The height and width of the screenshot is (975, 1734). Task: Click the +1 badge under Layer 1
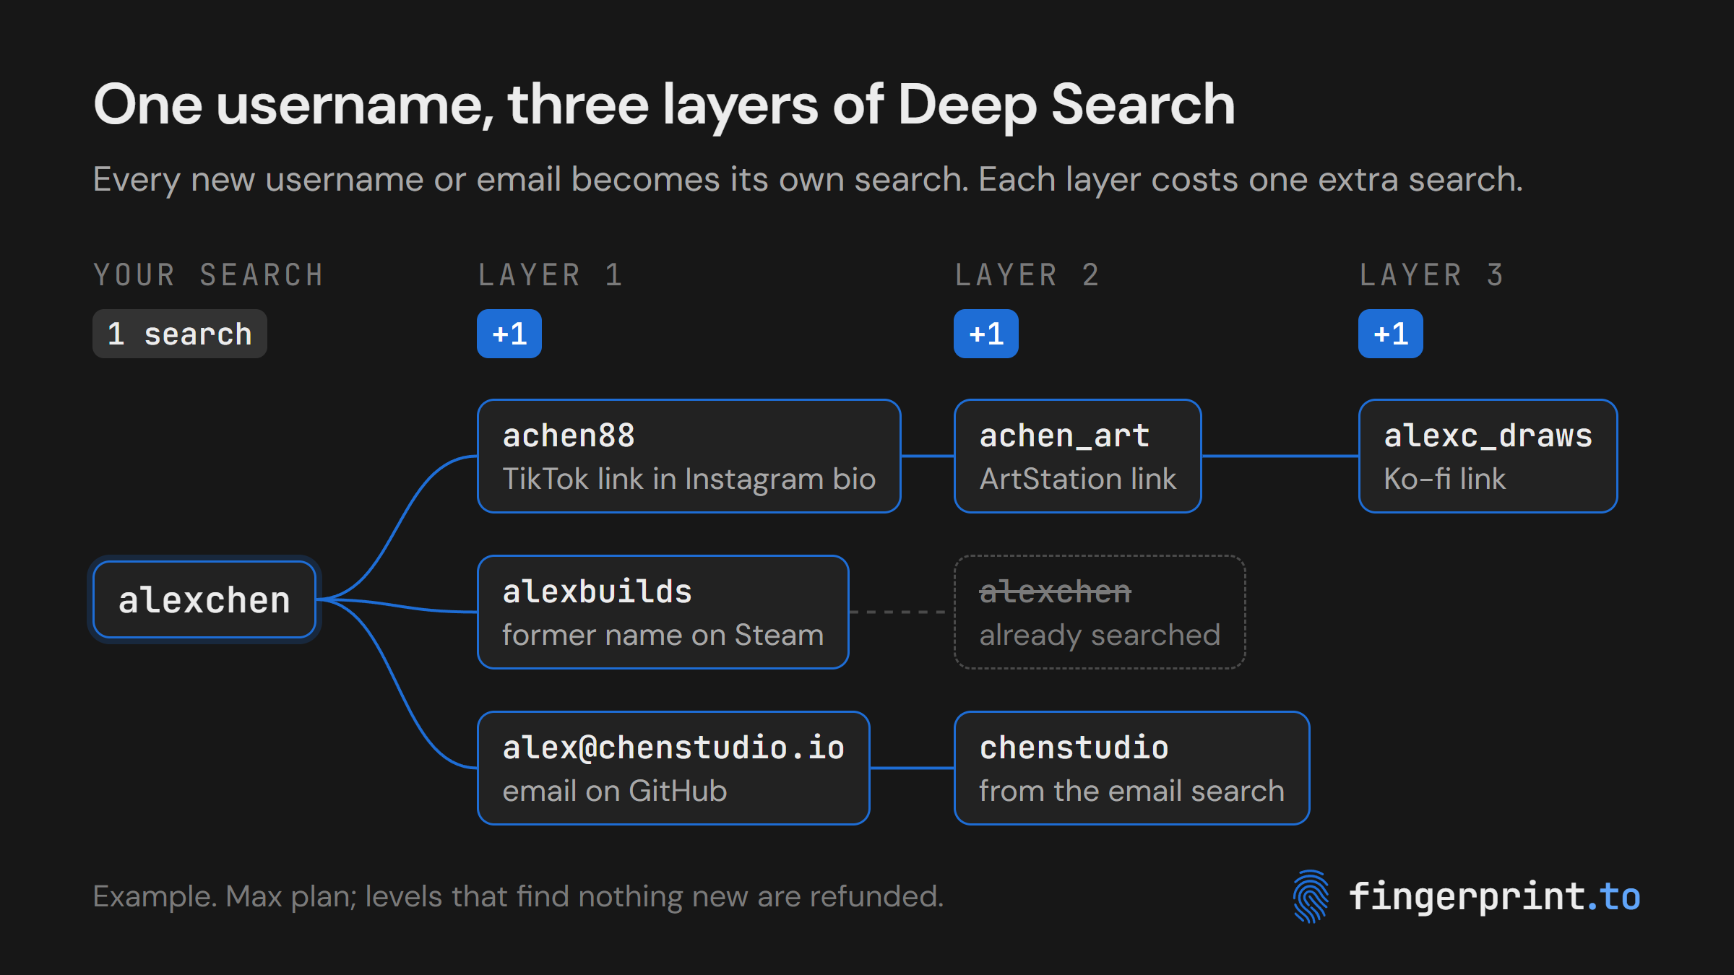(x=509, y=334)
